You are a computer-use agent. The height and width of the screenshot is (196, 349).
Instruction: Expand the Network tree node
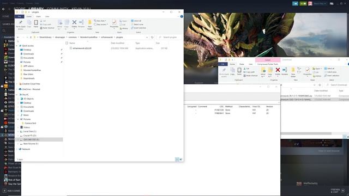coord(17,149)
